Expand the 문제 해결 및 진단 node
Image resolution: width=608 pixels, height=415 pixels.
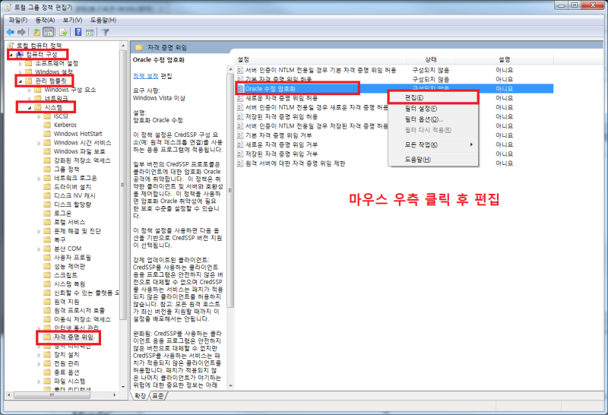click(39, 232)
